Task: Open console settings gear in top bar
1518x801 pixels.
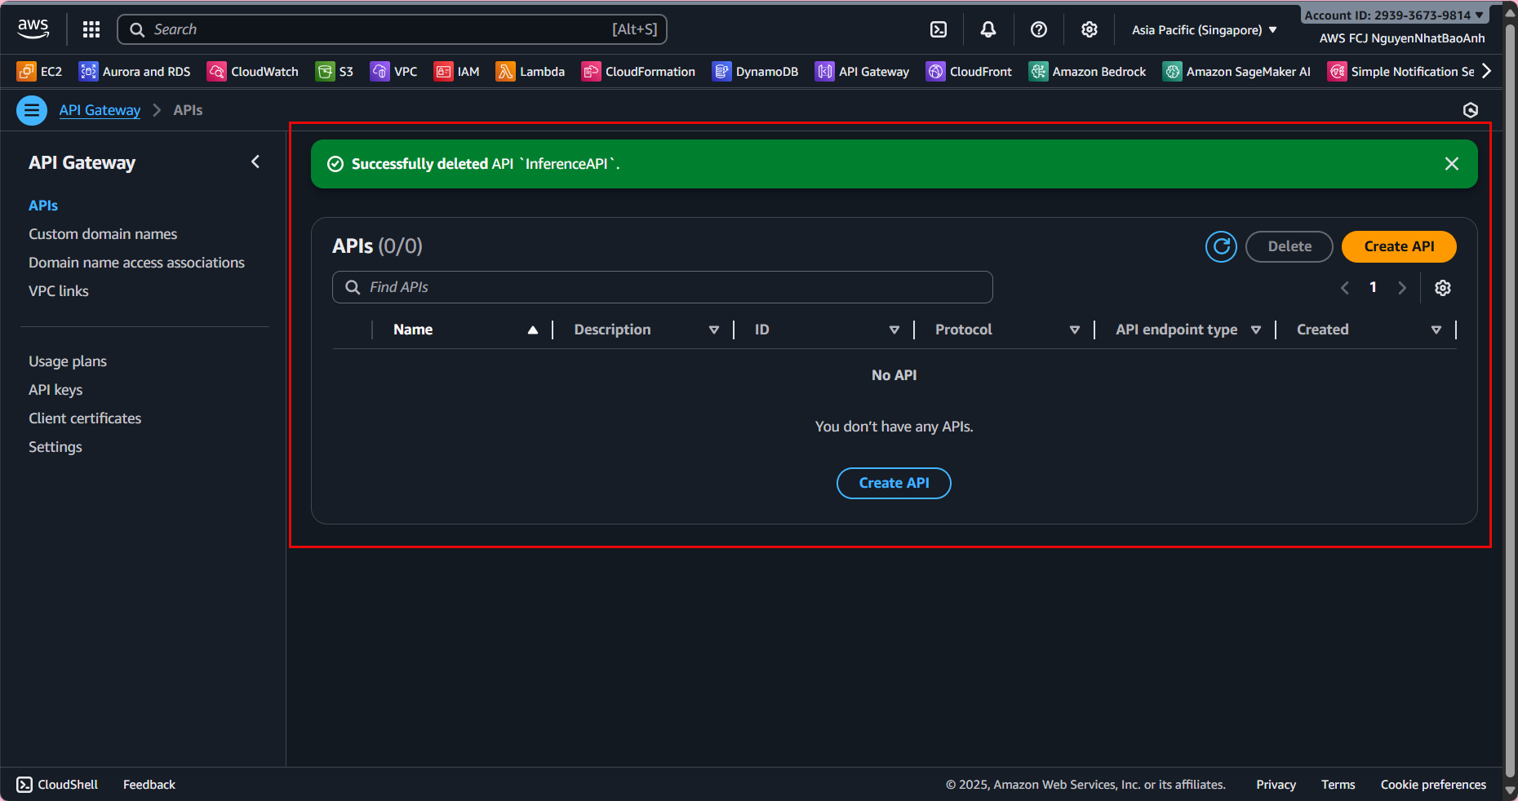Action: pyautogui.click(x=1090, y=29)
